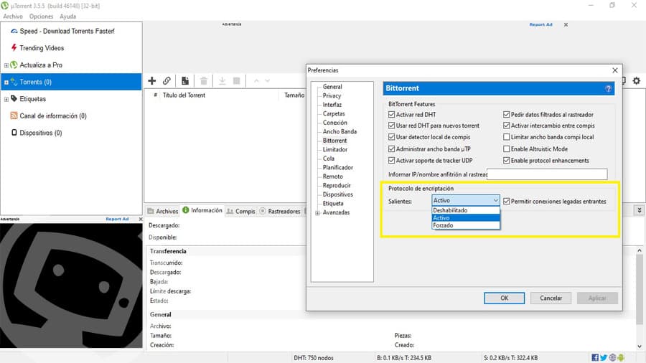Click the Informar IP/nombre anfitrión input field
The image size is (646, 363).
pos(547,174)
